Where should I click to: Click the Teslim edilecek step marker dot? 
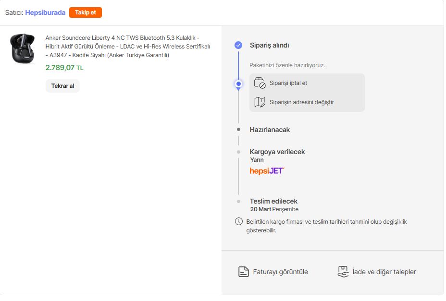coord(238,201)
